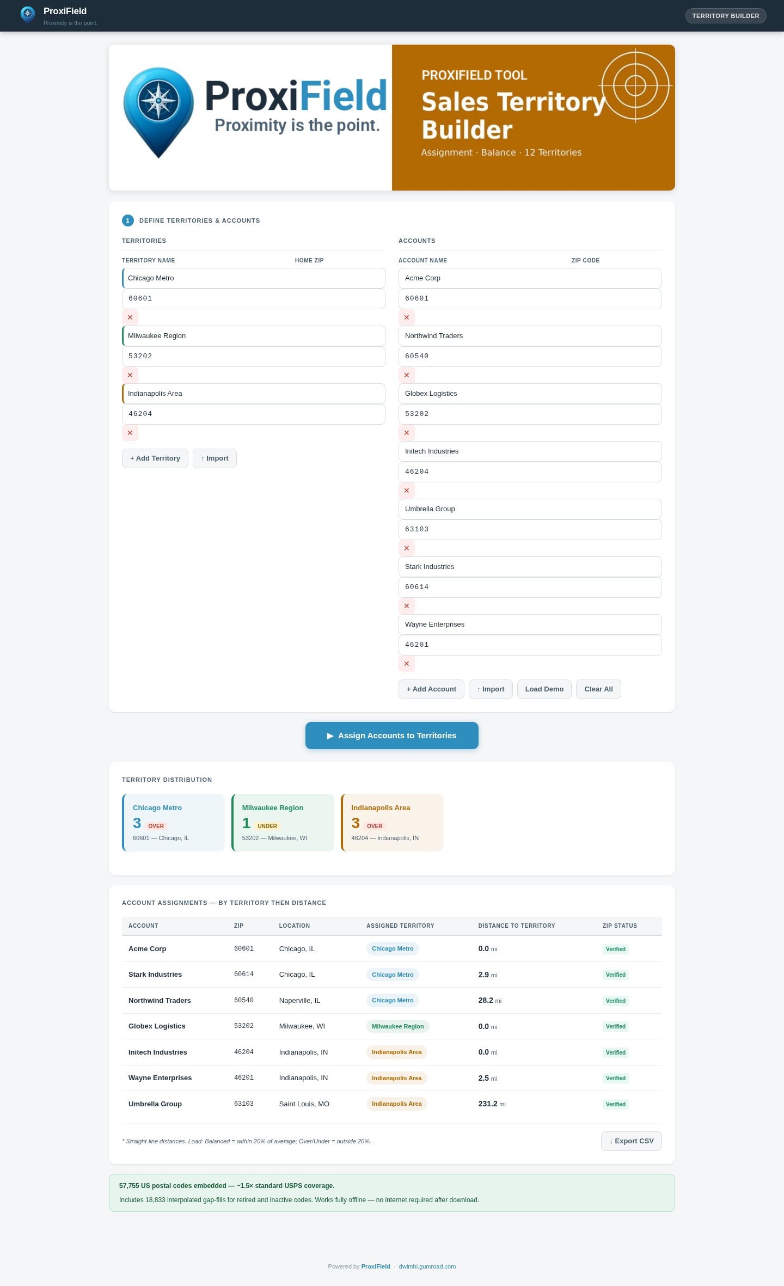Viewport: 784px width, 1286px height.
Task: Click the Indianapolis Area tag in Umbrella Group row
Action: tap(397, 1104)
